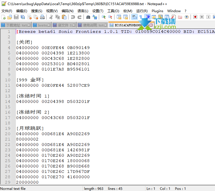Open the 语言(L) menu
This screenshot has width=215, height=191.
83,11
